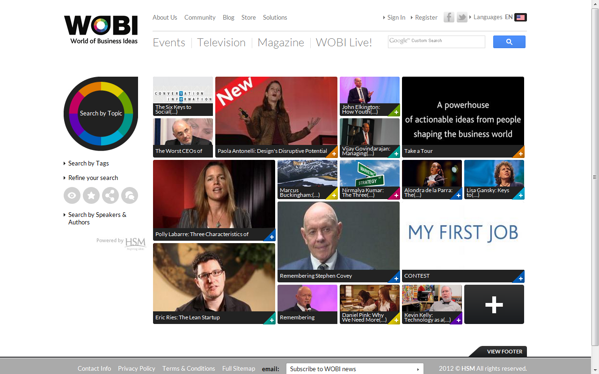The width and height of the screenshot is (599, 374).
Task: Click plus icon on Take a Tour tile
Action: [x=521, y=154]
